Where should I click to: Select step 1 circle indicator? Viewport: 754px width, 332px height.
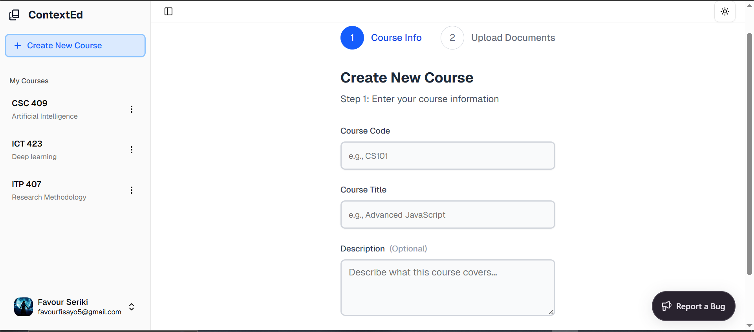pyautogui.click(x=352, y=38)
